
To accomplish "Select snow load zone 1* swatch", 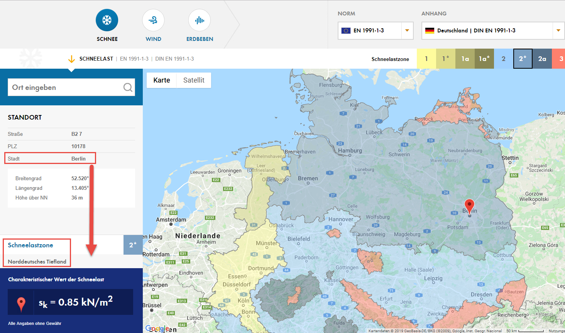I will pos(446,59).
